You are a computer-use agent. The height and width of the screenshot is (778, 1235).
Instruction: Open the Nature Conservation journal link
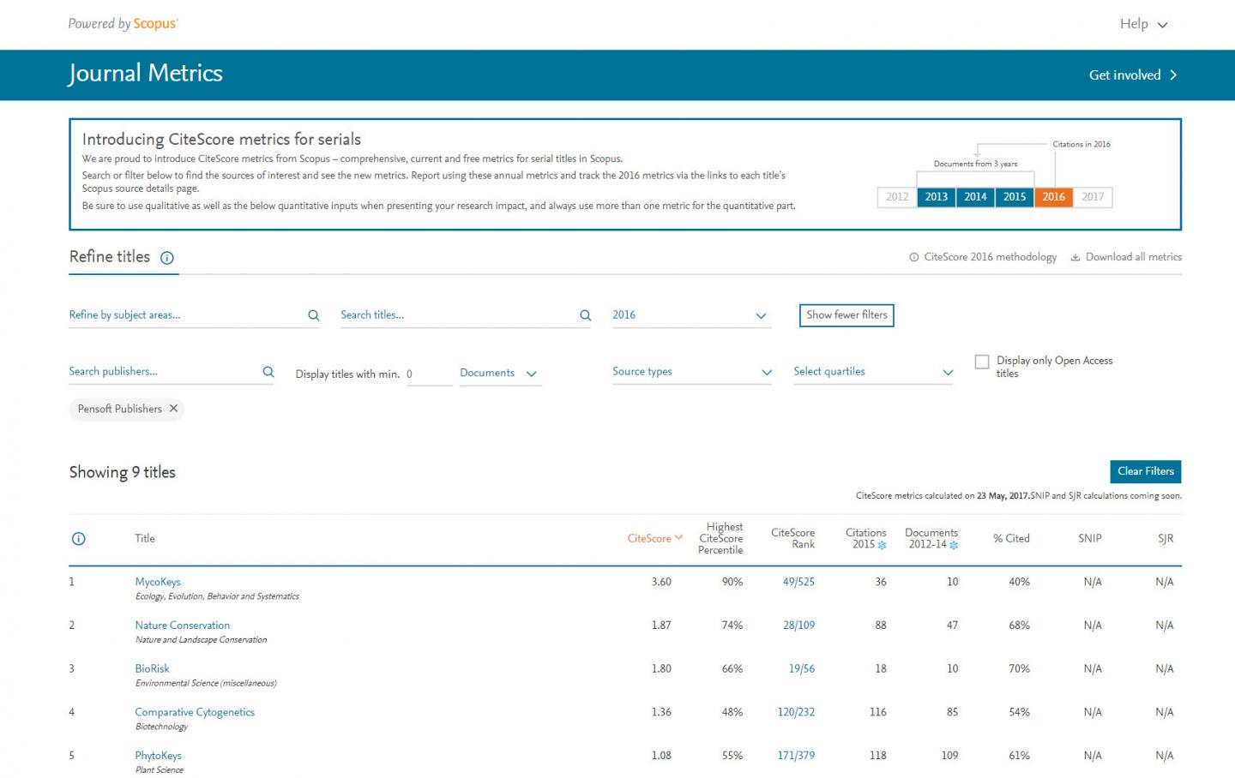tap(182, 625)
